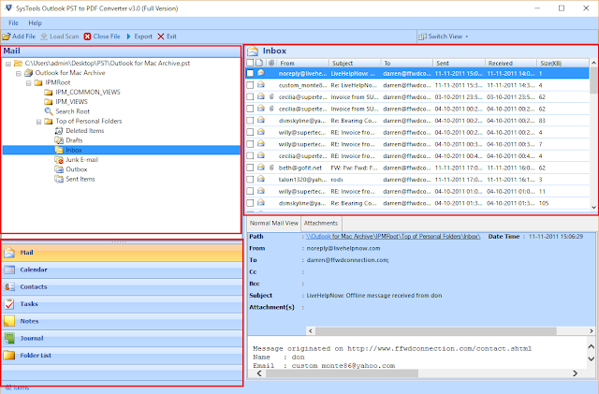Check the custom_monte8 email checkbox
599x394 pixels.
click(x=250, y=85)
